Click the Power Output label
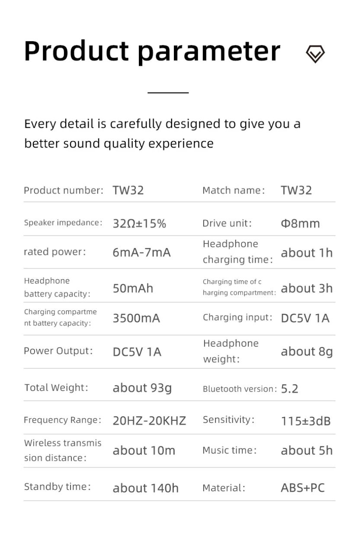The image size is (346, 557). point(58,351)
